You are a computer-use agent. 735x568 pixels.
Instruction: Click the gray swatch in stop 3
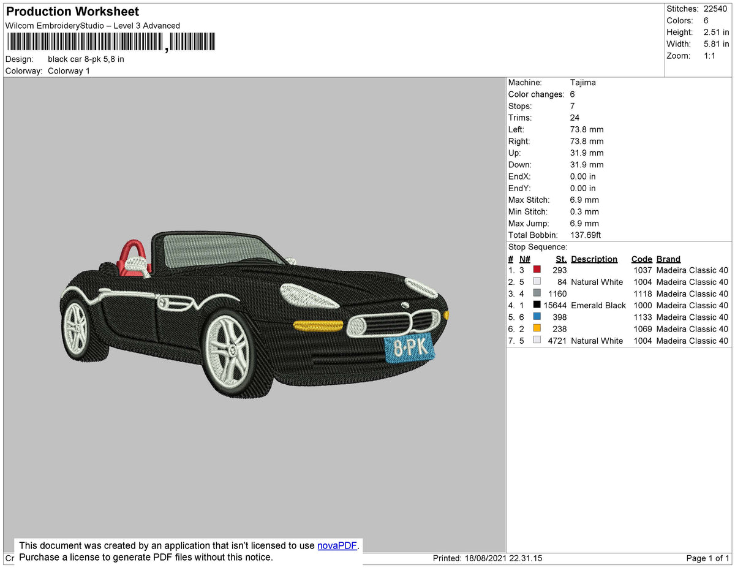537,293
